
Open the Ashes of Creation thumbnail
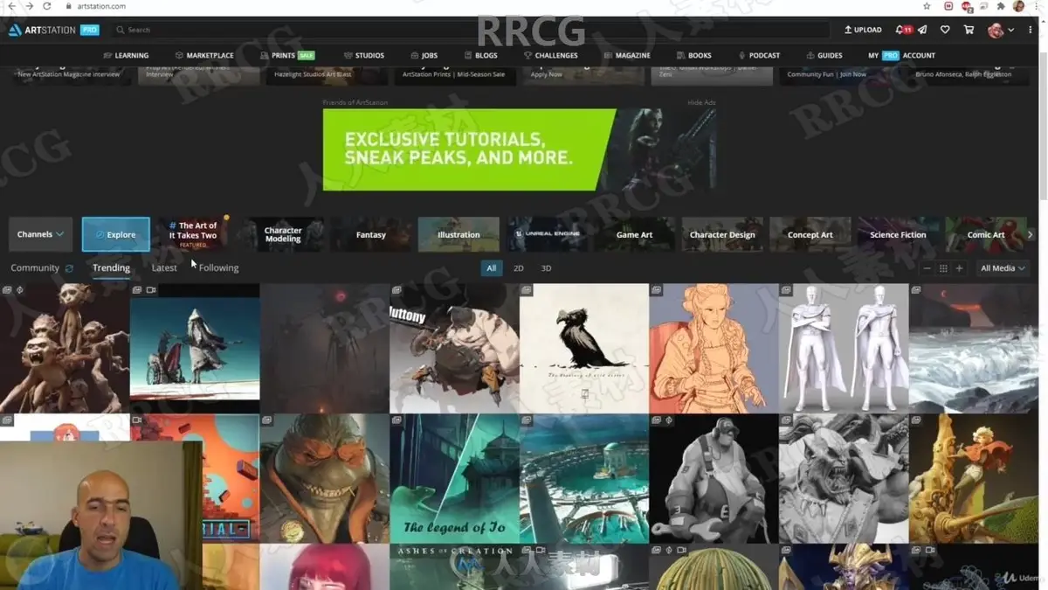[454, 567]
